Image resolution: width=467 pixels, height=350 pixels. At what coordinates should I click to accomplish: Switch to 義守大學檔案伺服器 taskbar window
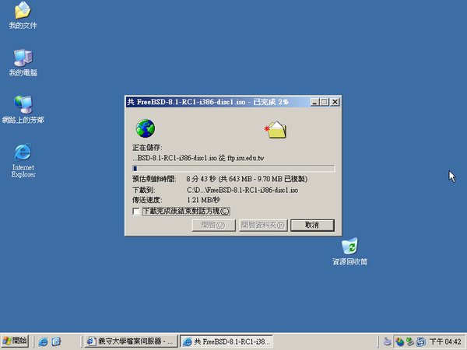click(x=131, y=341)
